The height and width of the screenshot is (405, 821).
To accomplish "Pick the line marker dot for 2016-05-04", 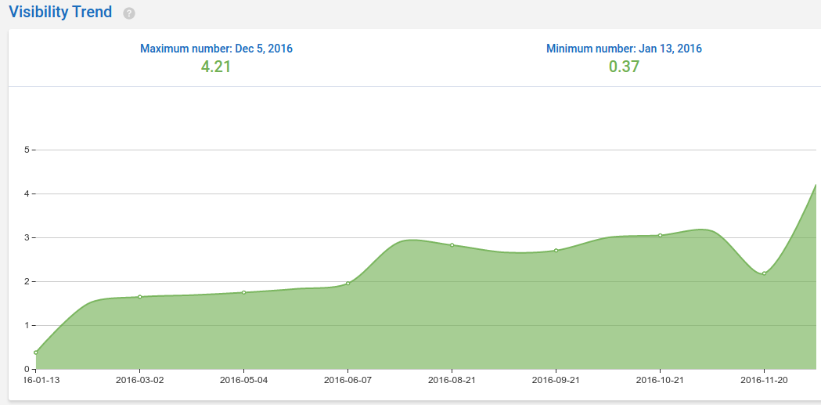I will click(243, 292).
